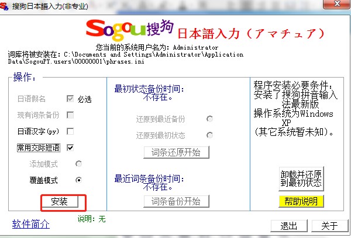
Task: Choose 还原到最近备份 radio option
Action: pos(209,119)
